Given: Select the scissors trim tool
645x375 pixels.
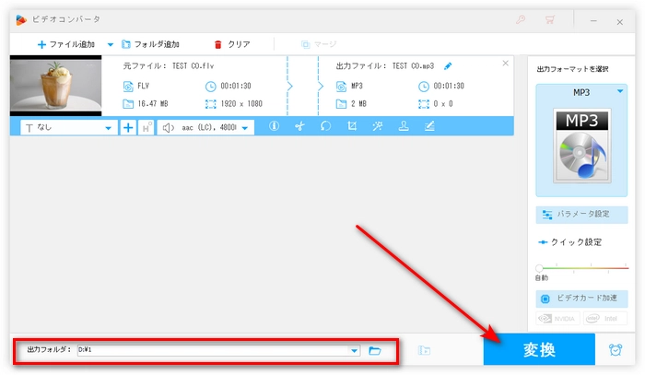Looking at the screenshot, I should click(299, 127).
